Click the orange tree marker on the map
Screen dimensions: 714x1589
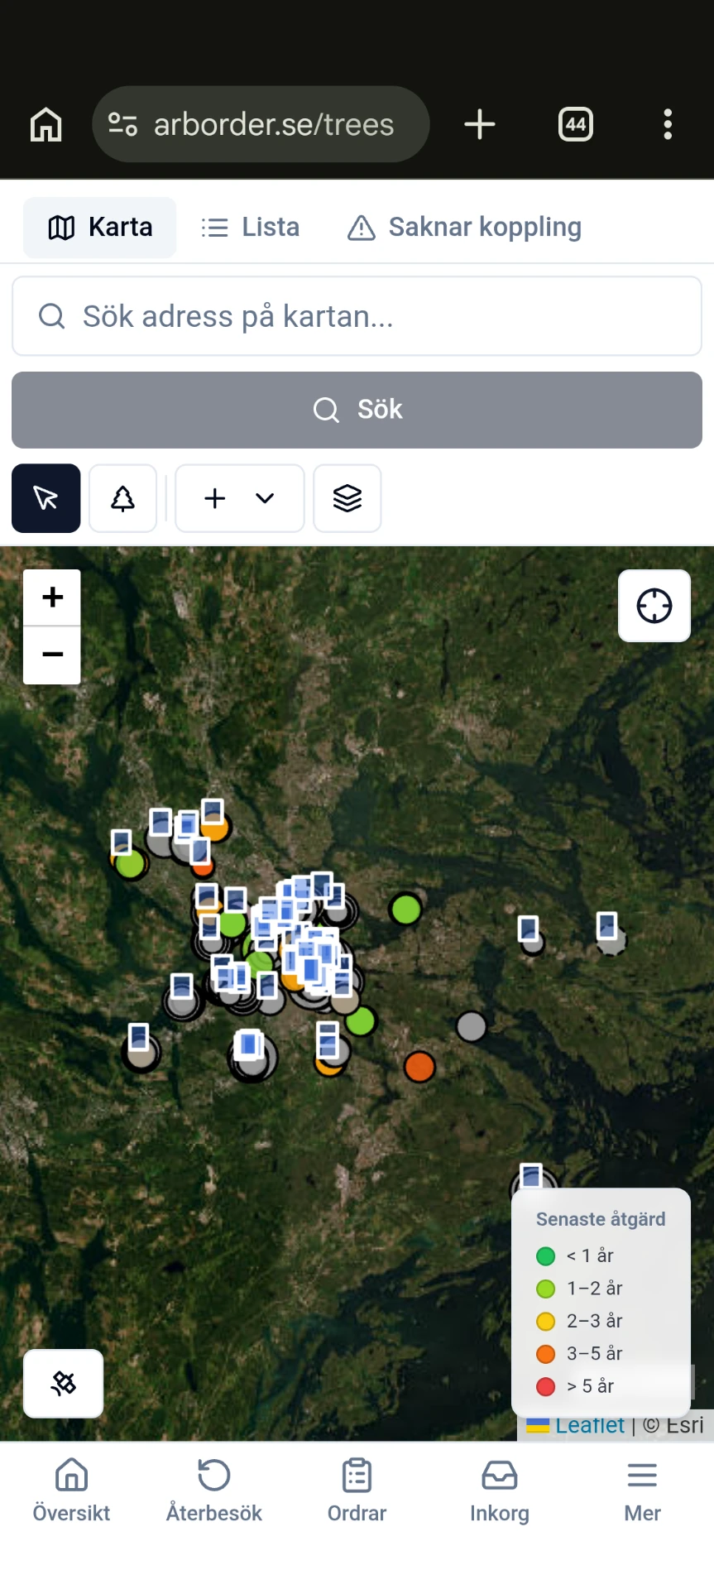click(419, 1067)
